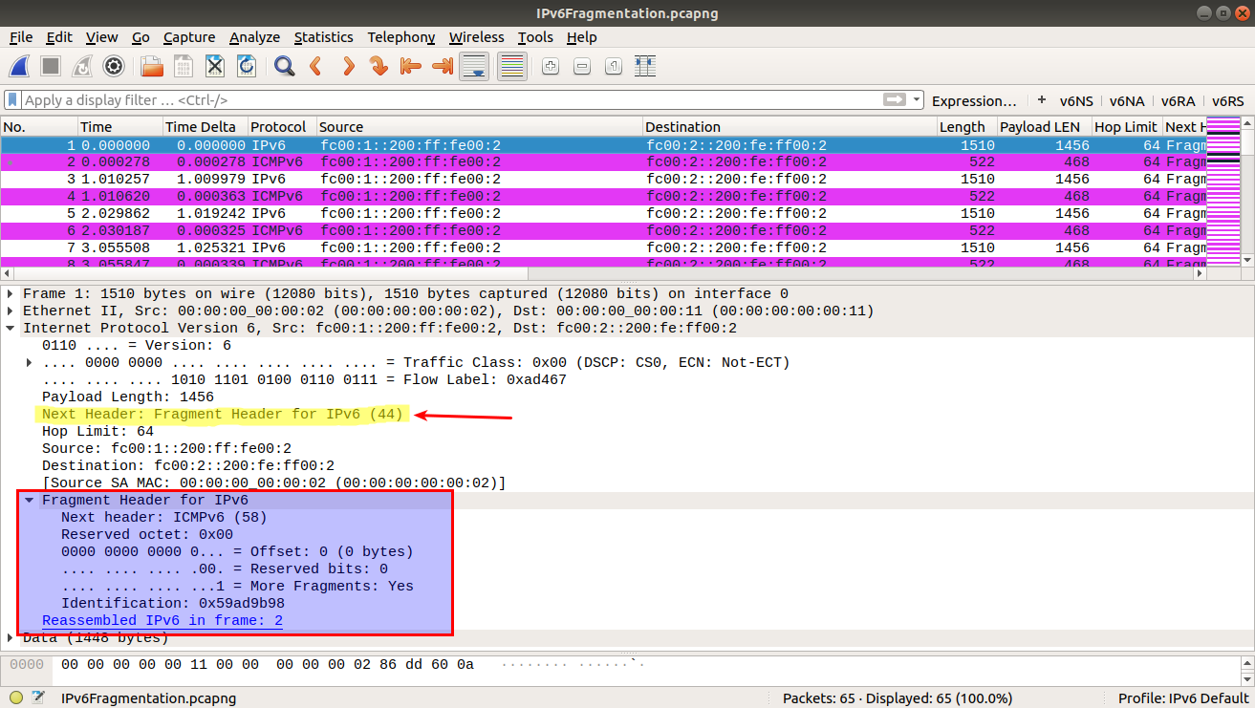Toggle auto-scroll in live capture
1255x708 pixels.
[474, 66]
